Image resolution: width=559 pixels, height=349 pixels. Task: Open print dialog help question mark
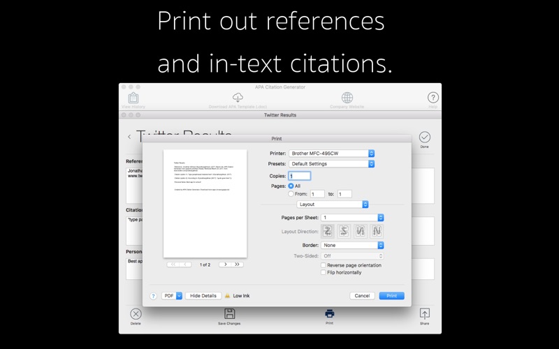point(153,296)
